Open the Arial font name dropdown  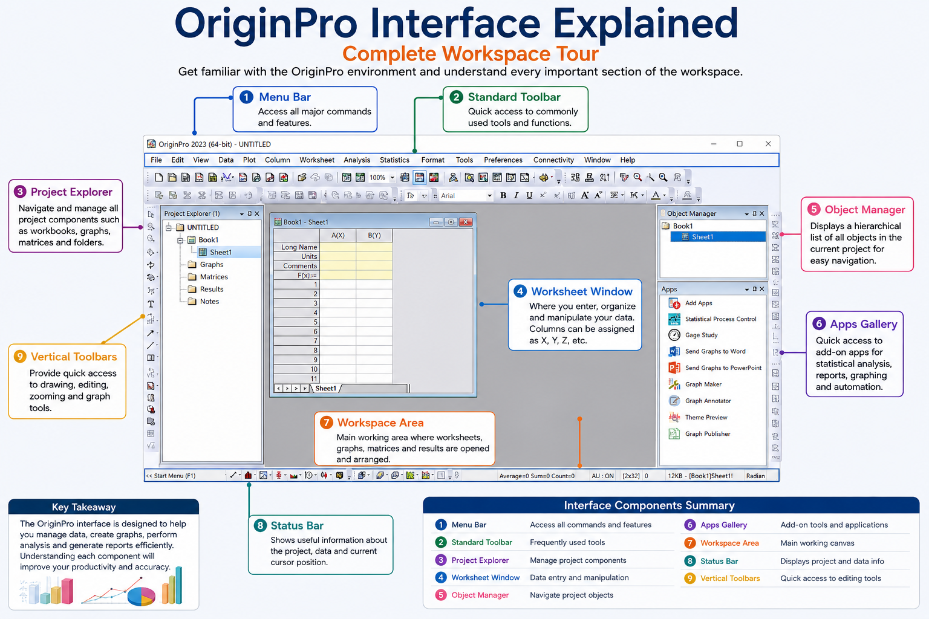(489, 196)
